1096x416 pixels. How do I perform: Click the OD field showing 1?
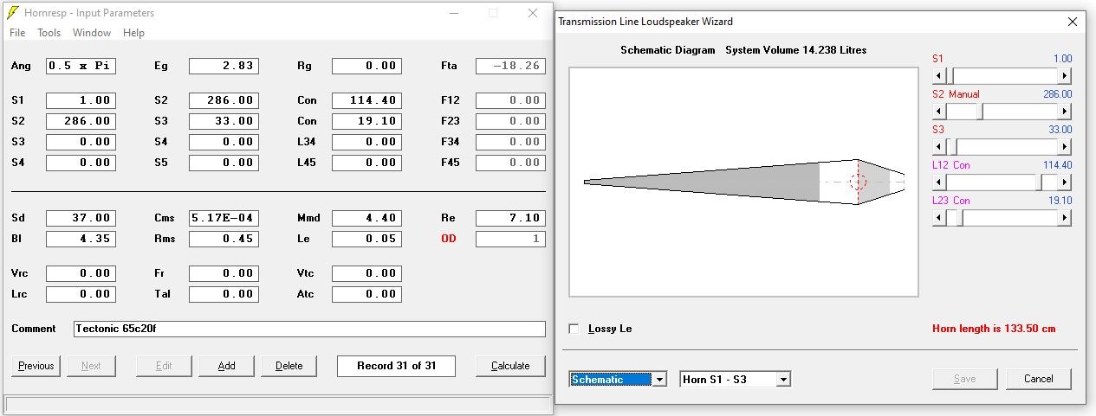(x=510, y=239)
